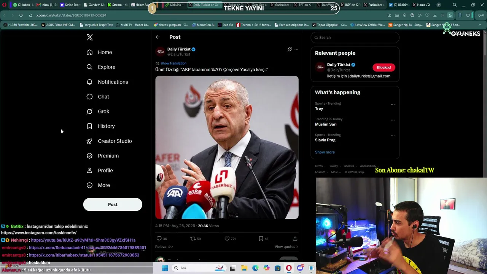The width and height of the screenshot is (487, 274).
Task: Expand the footer More links menu
Action: click(336, 172)
